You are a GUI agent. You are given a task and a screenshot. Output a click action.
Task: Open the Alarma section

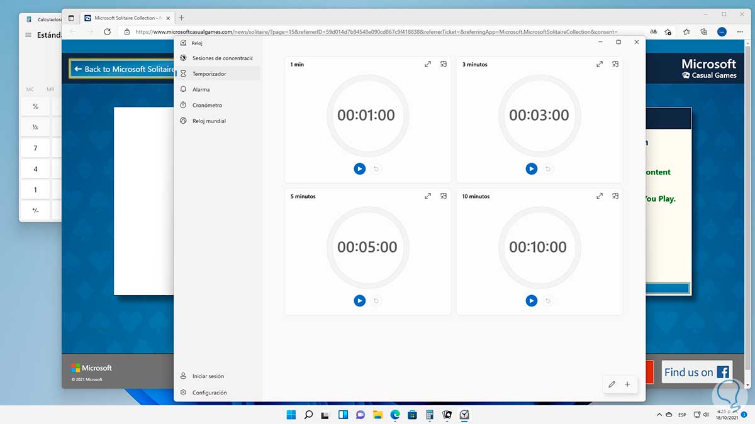pos(217,89)
